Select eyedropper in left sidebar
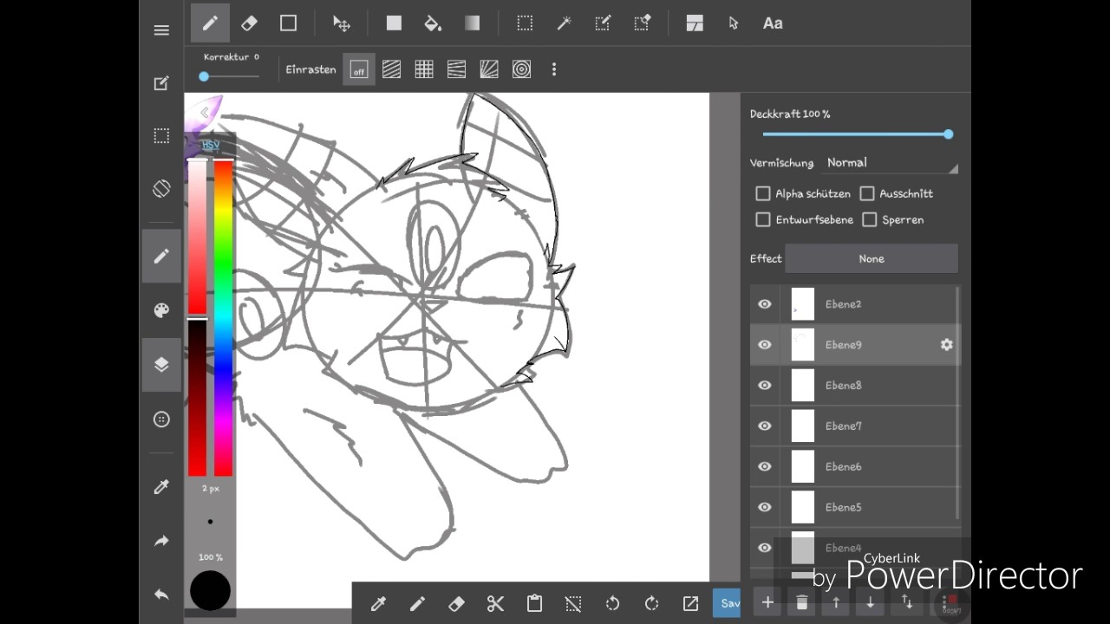This screenshot has width=1110, height=624. pyautogui.click(x=161, y=487)
